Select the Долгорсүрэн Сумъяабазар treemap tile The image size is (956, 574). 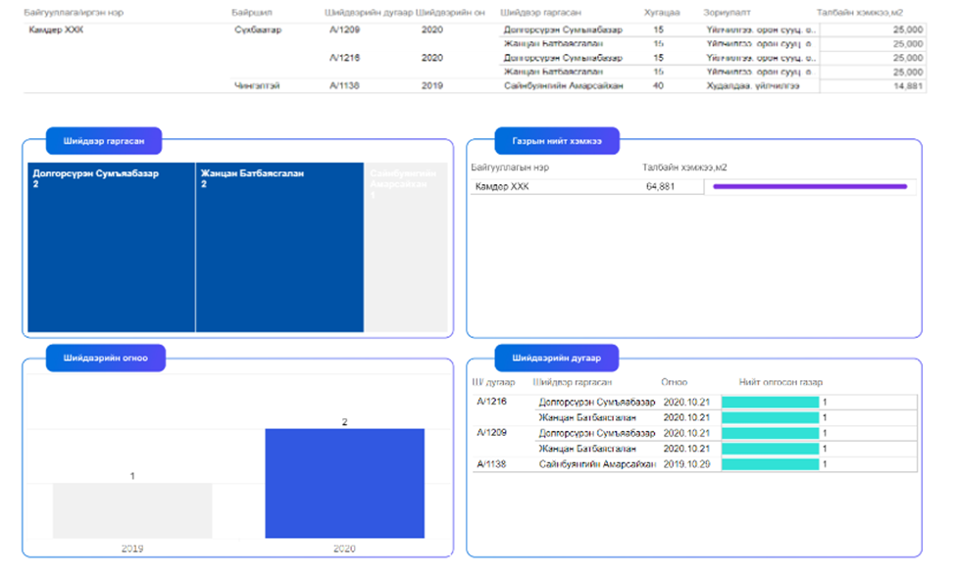(112, 247)
